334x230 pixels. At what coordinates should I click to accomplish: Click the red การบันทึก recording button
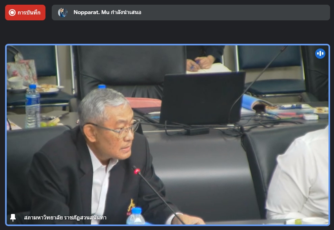pos(25,13)
